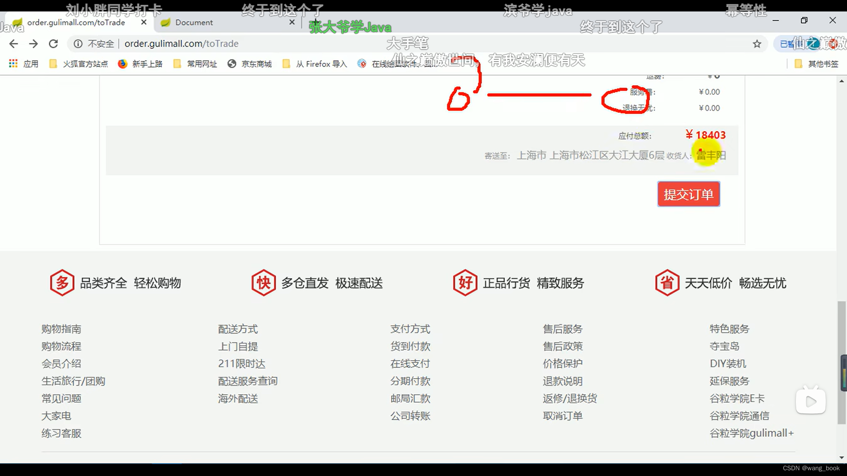Click the 提交订单 submit order button
The width and height of the screenshot is (847, 476).
pyautogui.click(x=689, y=194)
